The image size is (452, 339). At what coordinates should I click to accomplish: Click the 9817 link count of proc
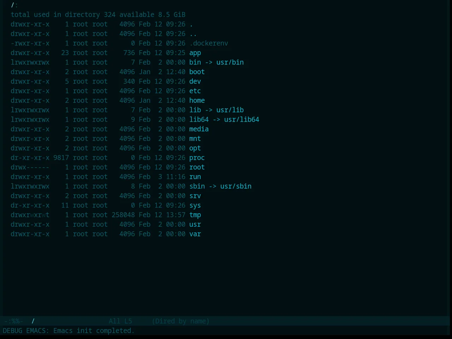coord(61,157)
